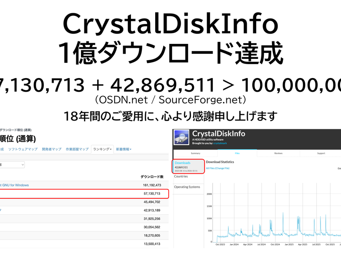Select Downloads in the statistics sidebar

click(182, 163)
